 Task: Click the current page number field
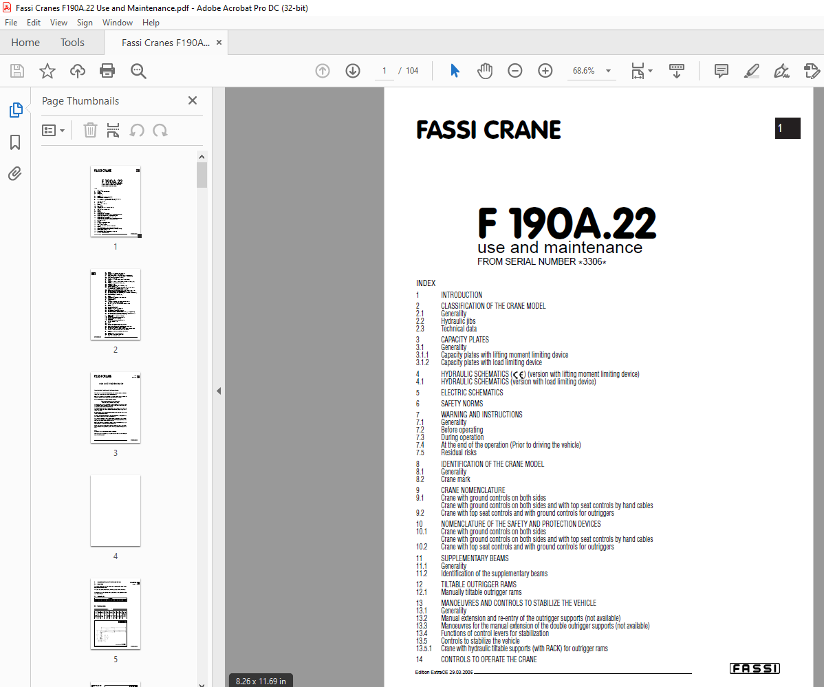[x=384, y=71]
